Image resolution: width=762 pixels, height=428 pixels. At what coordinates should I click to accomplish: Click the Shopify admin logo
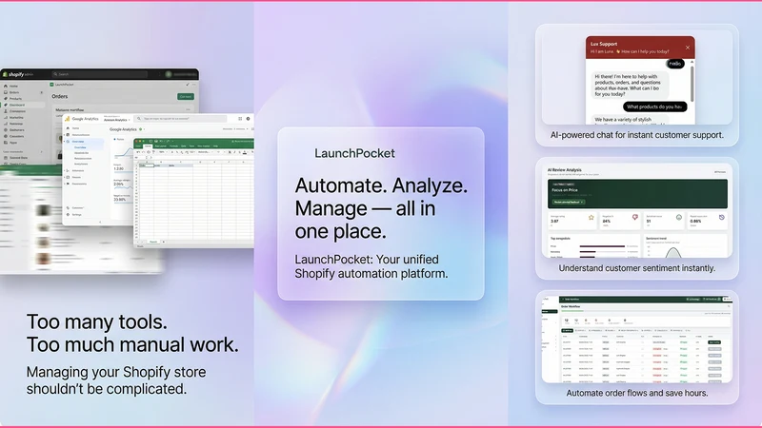tap(18, 74)
